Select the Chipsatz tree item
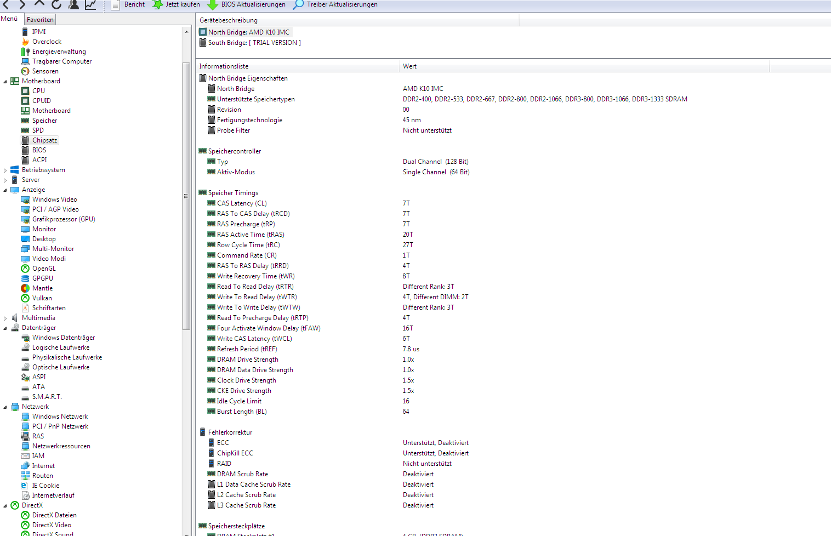Viewport: 831px width, 536px height. [x=44, y=140]
